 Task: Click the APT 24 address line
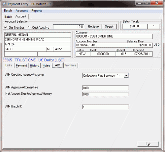38,44
